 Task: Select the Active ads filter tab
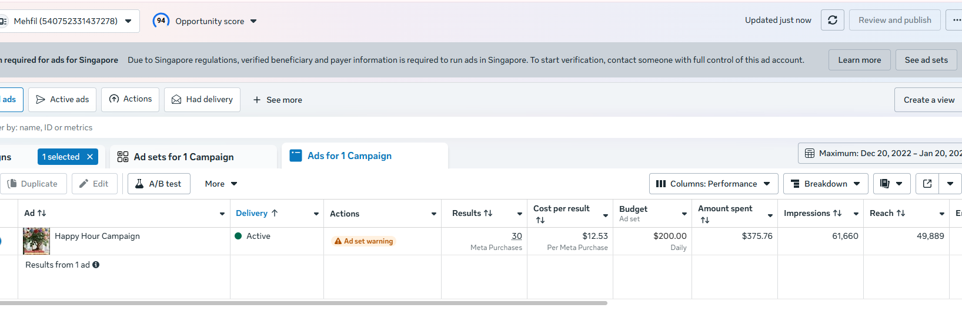click(62, 100)
